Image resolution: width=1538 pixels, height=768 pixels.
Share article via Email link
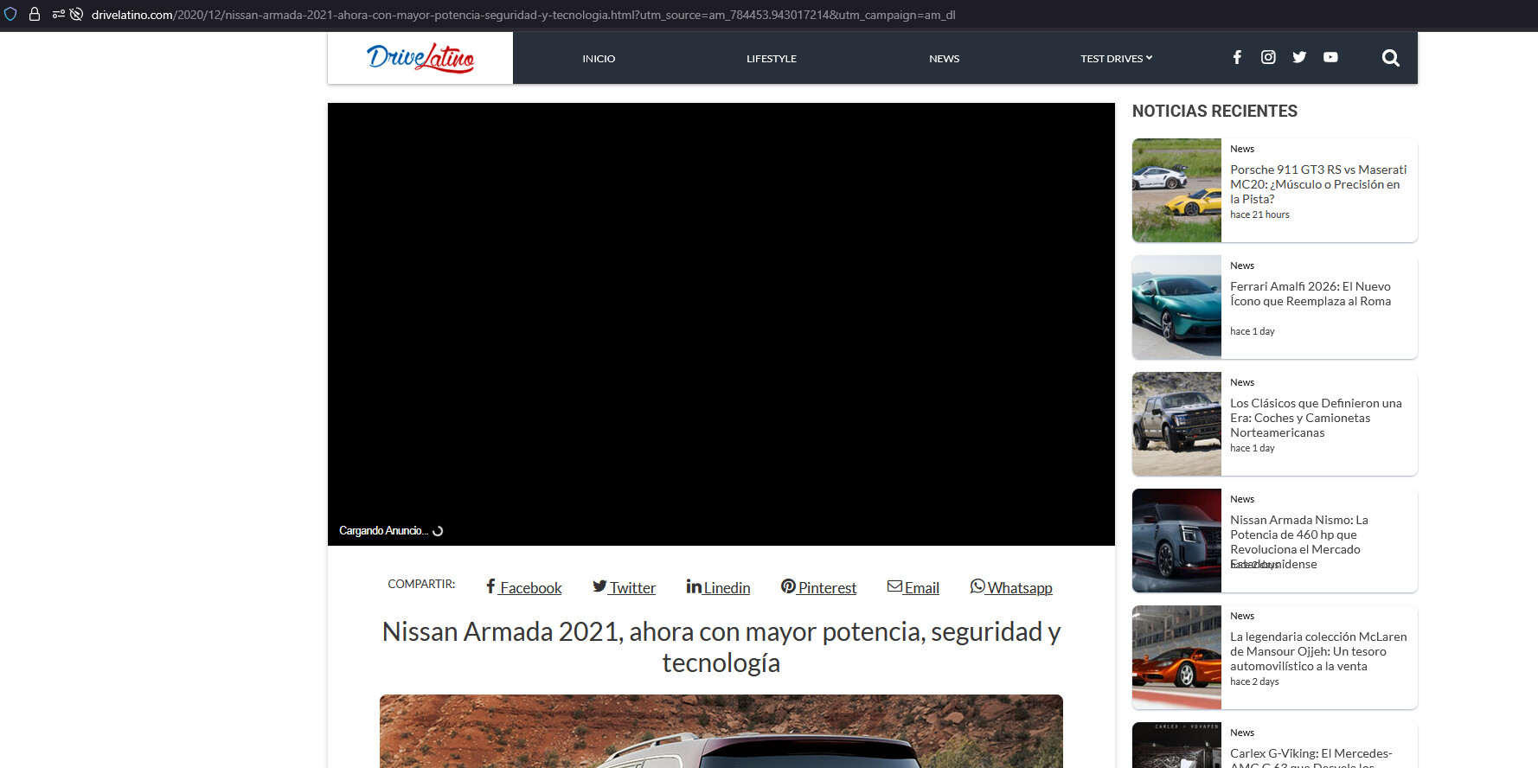pyautogui.click(x=913, y=587)
